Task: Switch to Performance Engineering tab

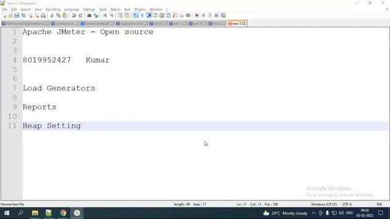Action: [25, 24]
